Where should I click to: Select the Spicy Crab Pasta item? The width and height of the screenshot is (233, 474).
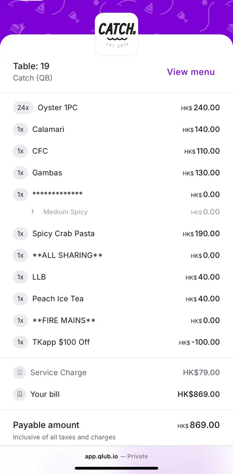pos(63,234)
